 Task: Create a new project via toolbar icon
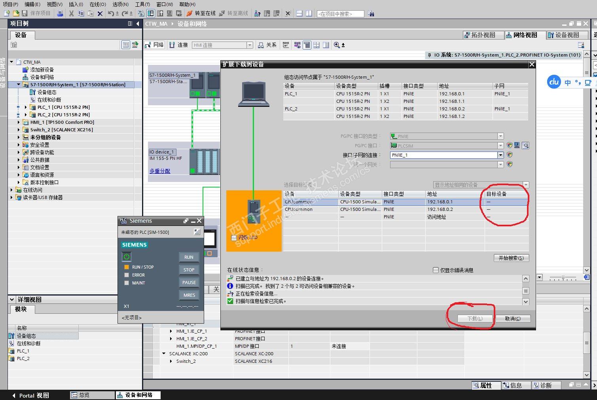(7, 13)
